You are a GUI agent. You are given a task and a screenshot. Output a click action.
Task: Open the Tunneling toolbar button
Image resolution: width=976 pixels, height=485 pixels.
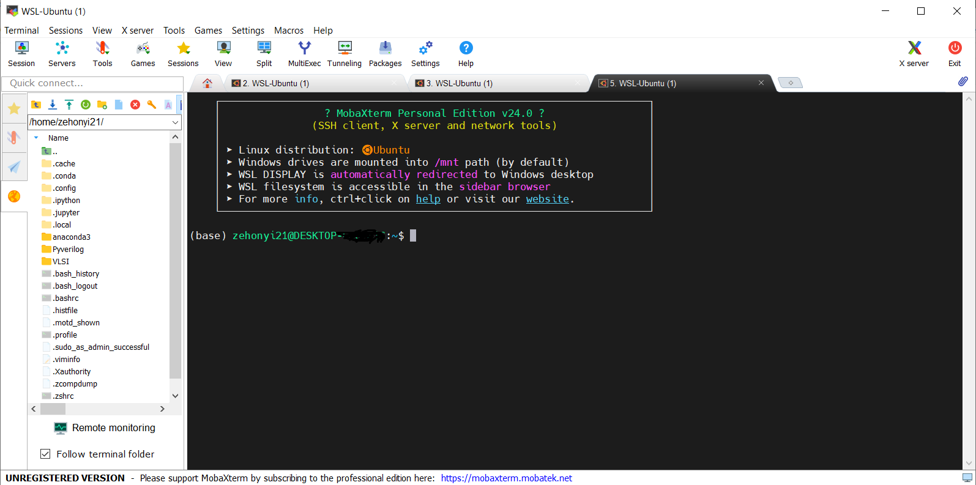[x=345, y=54]
